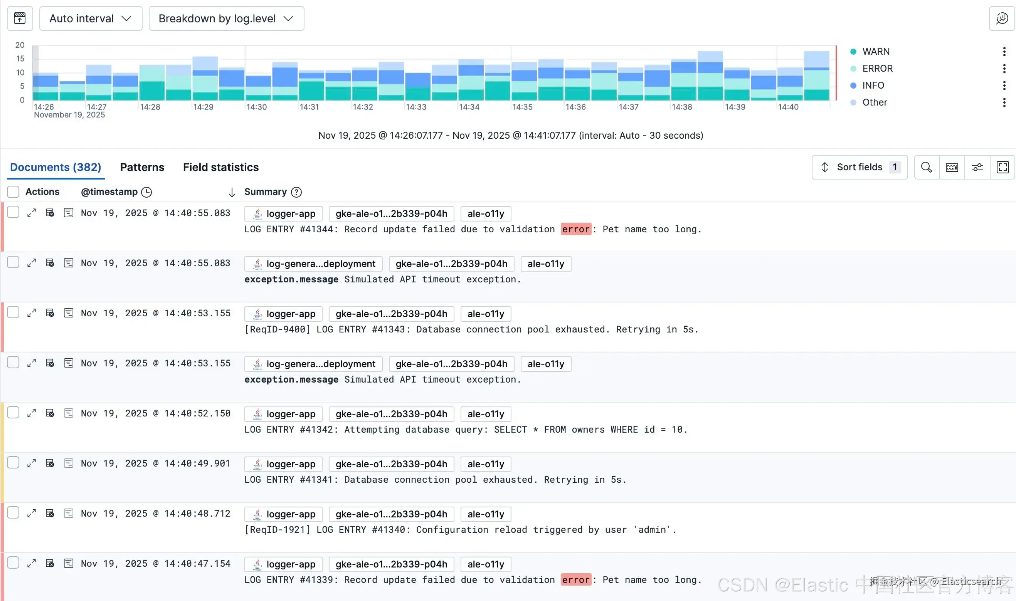Screen dimensions: 1016x601
Task: Toggle the select all rows checkbox
Action: 13,191
